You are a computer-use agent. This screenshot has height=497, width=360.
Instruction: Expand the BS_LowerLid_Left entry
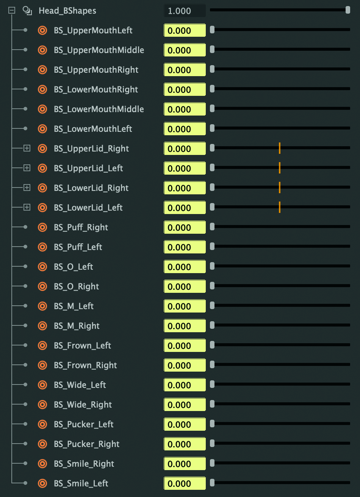27,208
